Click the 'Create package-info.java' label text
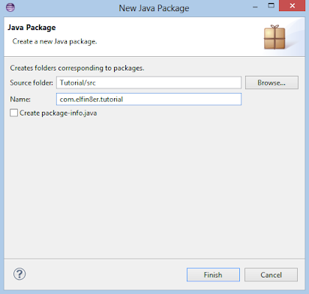The image size is (309, 294). click(x=58, y=113)
